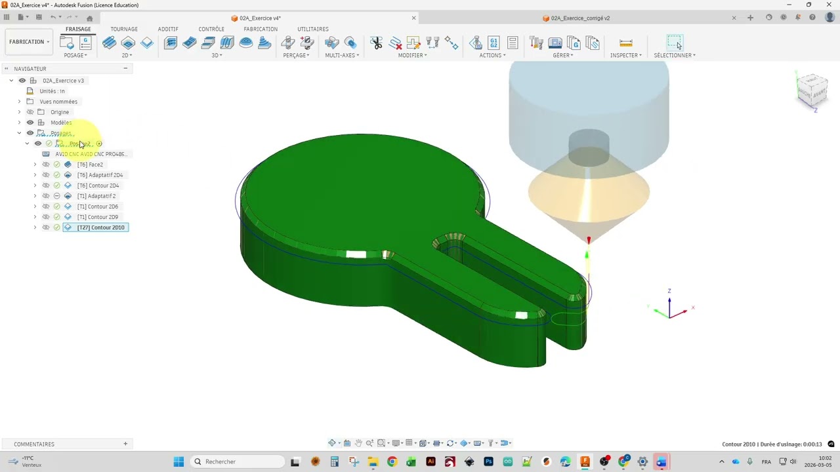Click the NC program G icon in Posage
The width and height of the screenshot is (840, 472).
(85, 43)
